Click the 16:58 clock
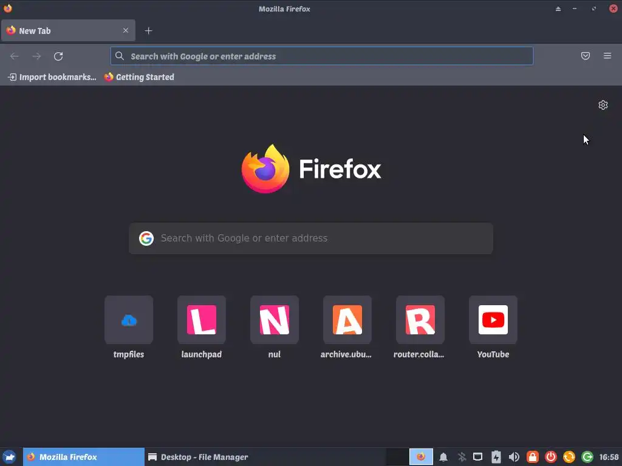 tap(609, 457)
